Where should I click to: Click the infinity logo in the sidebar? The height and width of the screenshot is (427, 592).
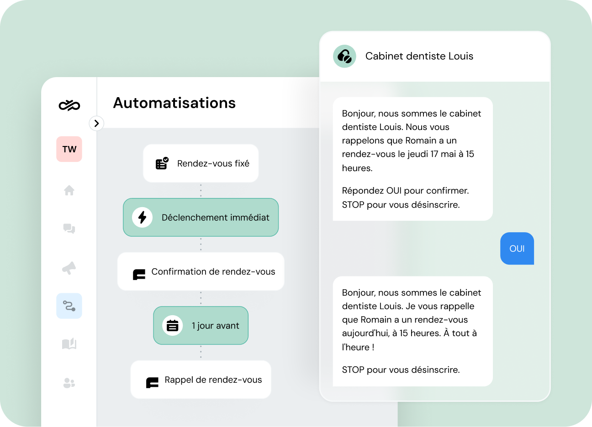(69, 105)
